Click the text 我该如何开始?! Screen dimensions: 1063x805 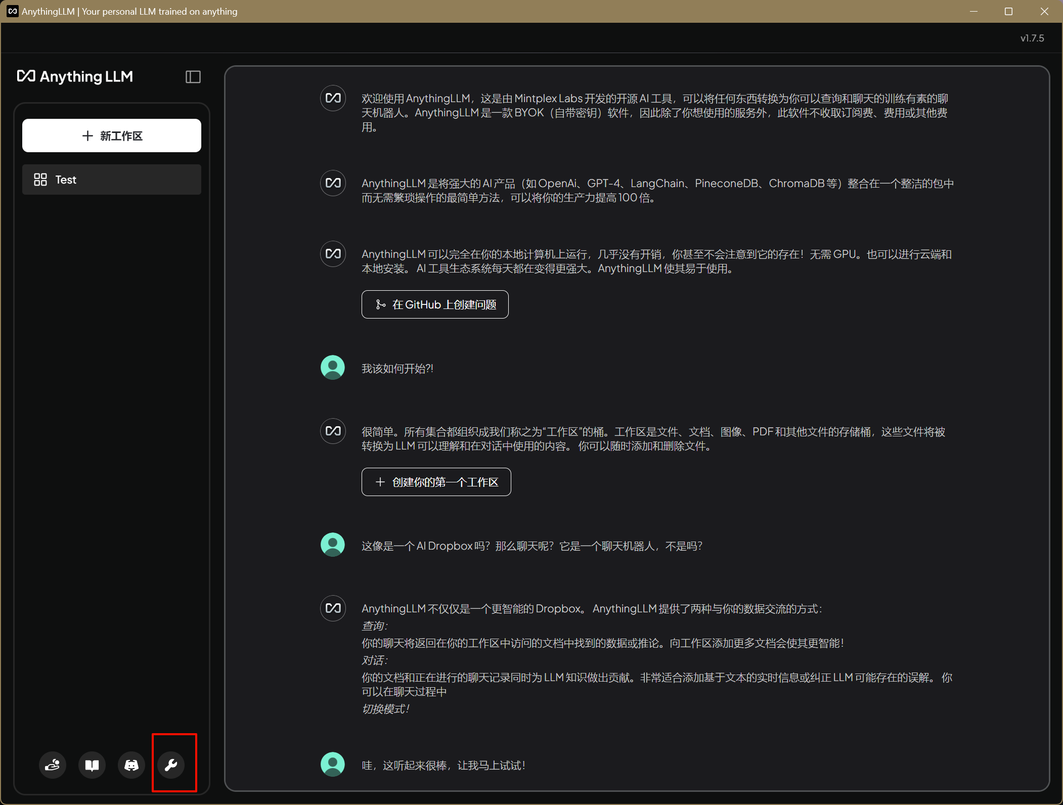click(x=397, y=369)
